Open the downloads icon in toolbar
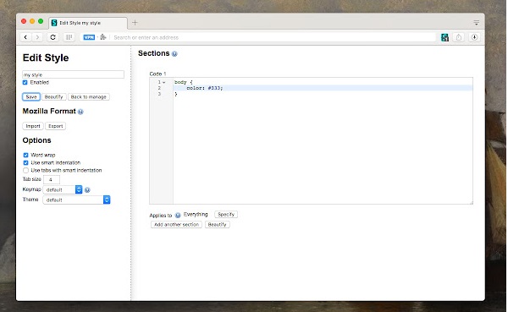 point(474,37)
